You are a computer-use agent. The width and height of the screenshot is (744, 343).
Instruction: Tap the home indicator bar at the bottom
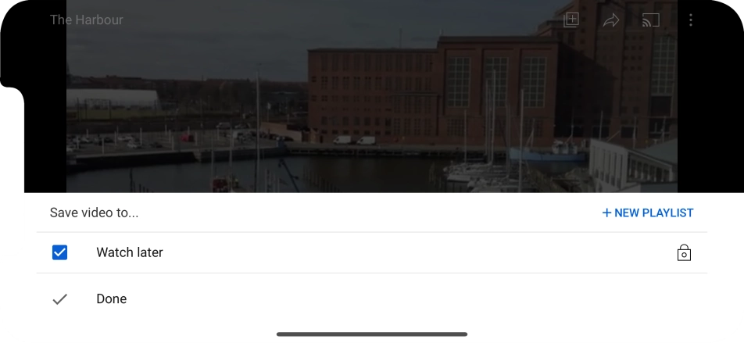[x=372, y=334]
